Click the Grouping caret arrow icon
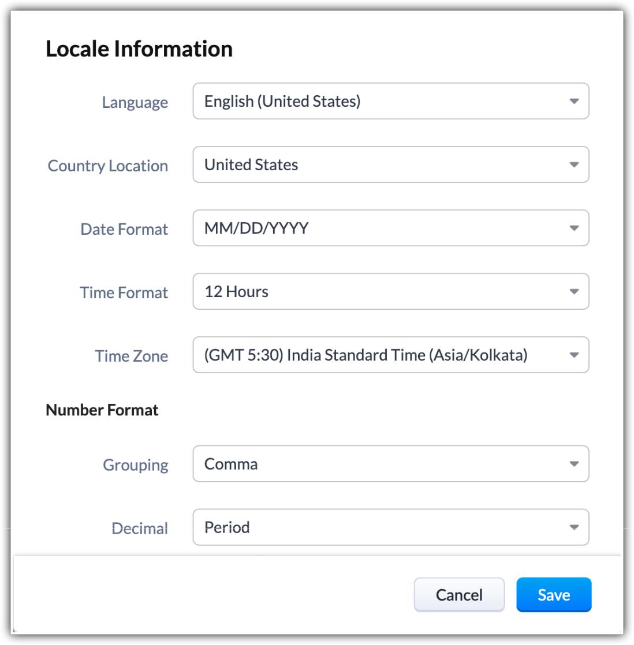This screenshot has width=634, height=645. 574,464
